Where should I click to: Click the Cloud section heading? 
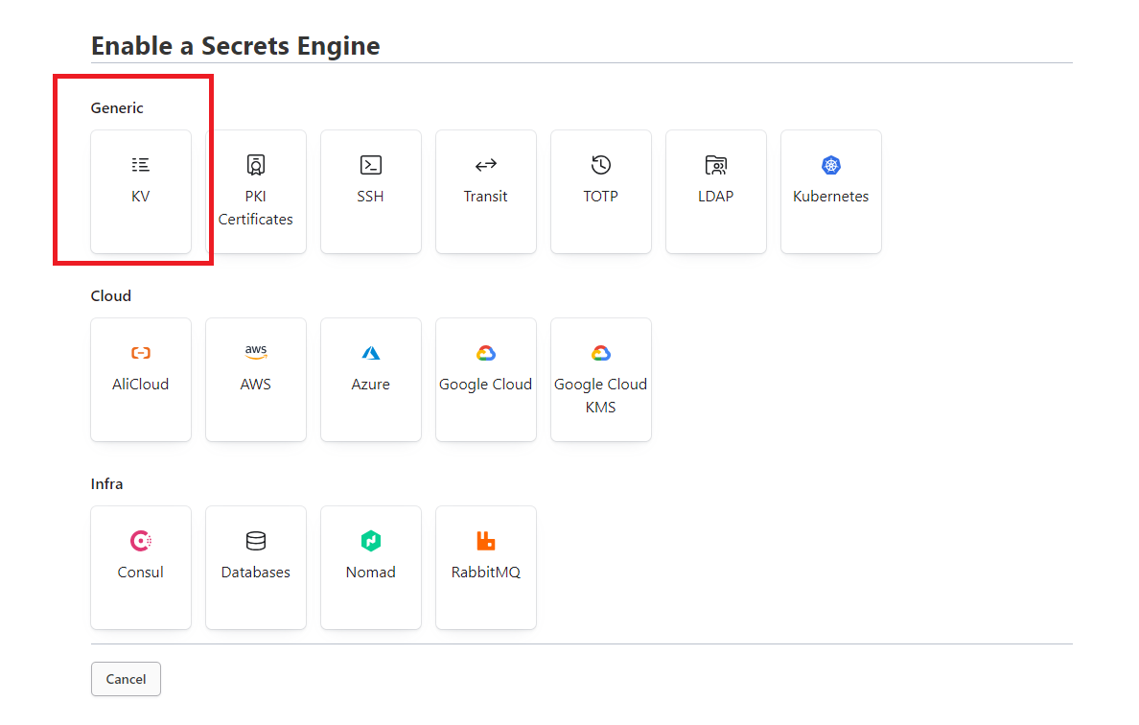click(x=110, y=295)
